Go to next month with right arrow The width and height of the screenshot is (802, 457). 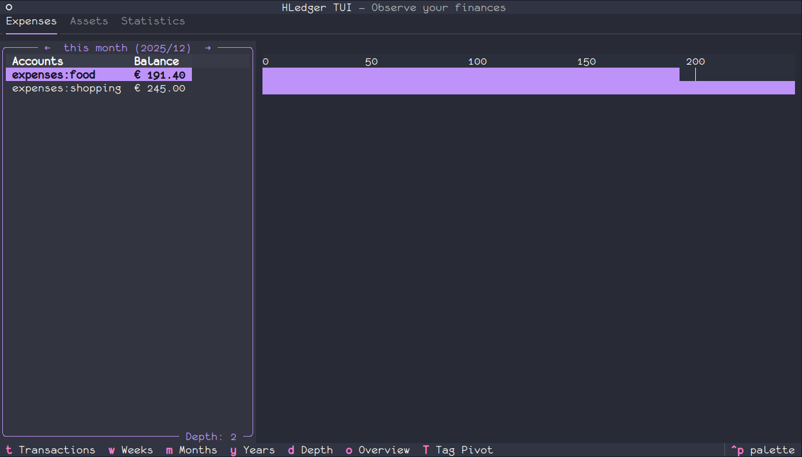click(x=208, y=48)
